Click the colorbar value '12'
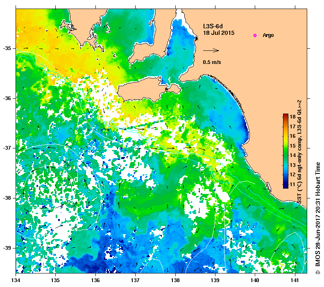Screen dimensions: 324x287 [x=292, y=175]
